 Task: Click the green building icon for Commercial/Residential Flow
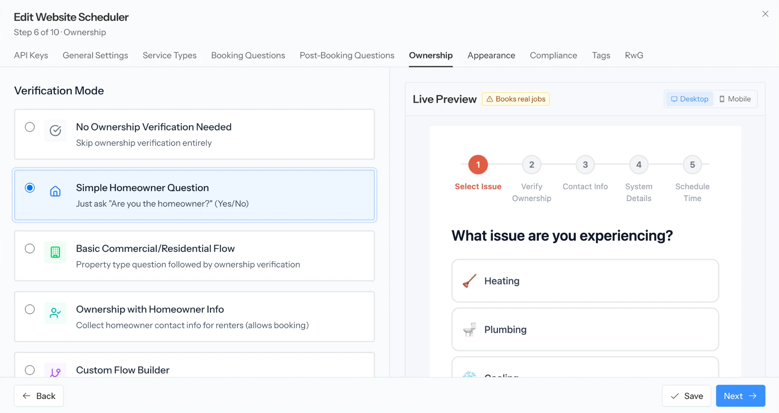pos(55,252)
